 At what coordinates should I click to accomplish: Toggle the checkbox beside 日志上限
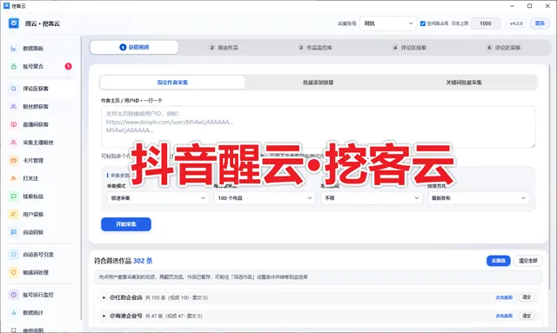coord(423,23)
